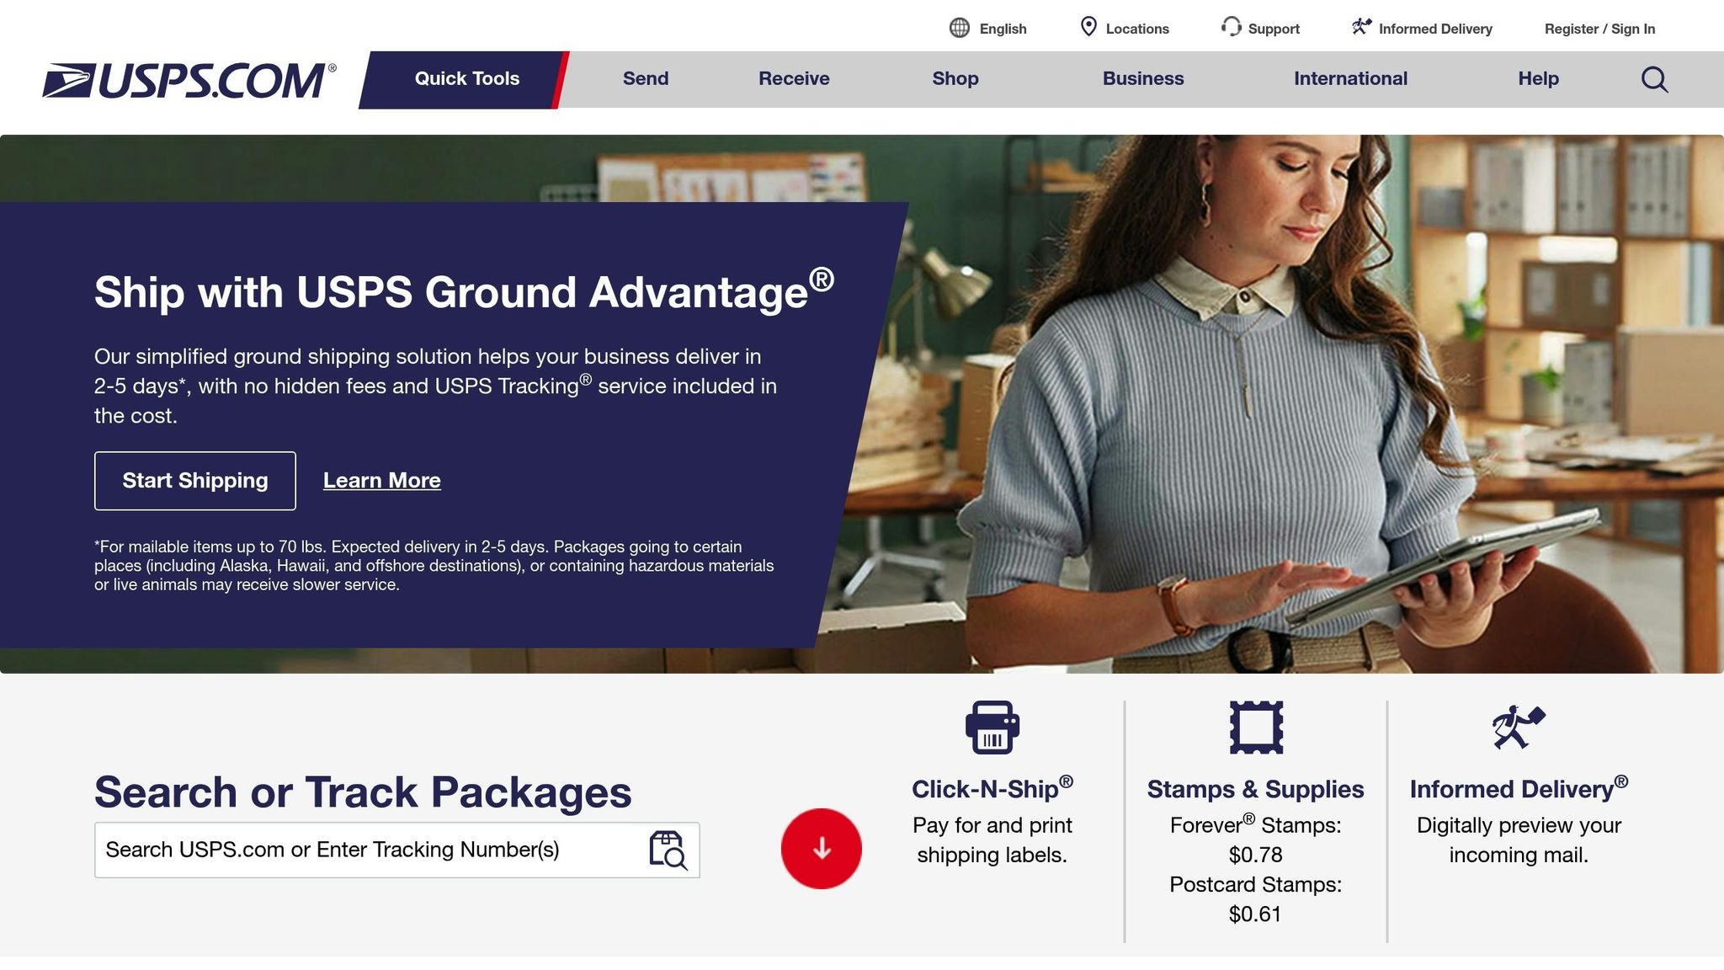Open the Quick Tools menu
1724x970 pixels.
click(466, 78)
